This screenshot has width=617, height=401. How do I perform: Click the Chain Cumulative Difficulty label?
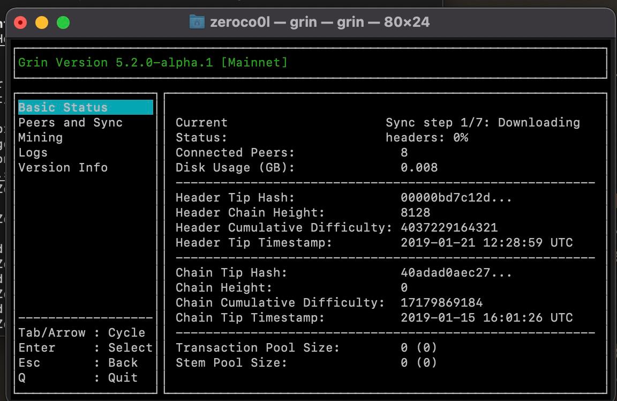(280, 302)
